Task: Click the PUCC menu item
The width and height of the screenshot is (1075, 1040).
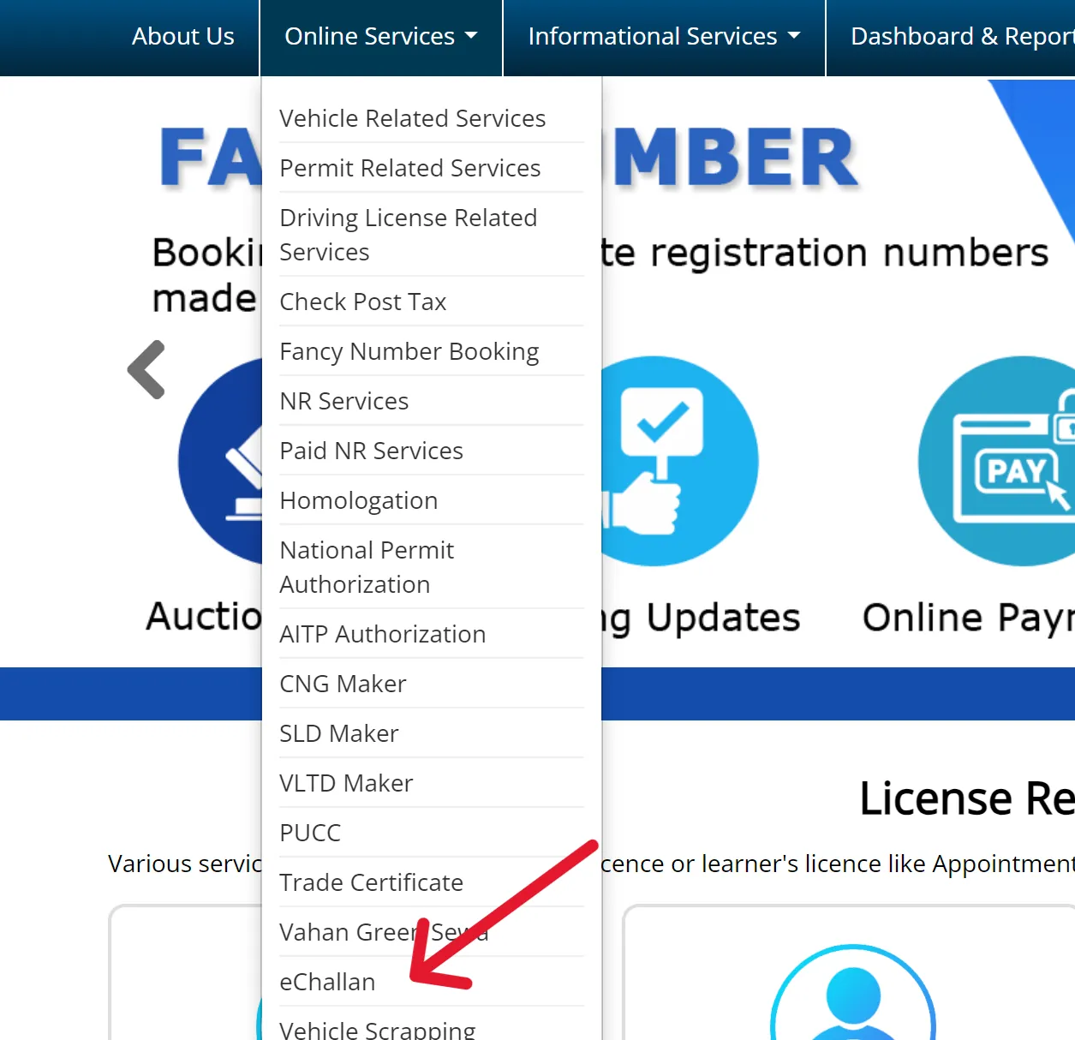Action: tap(310, 833)
